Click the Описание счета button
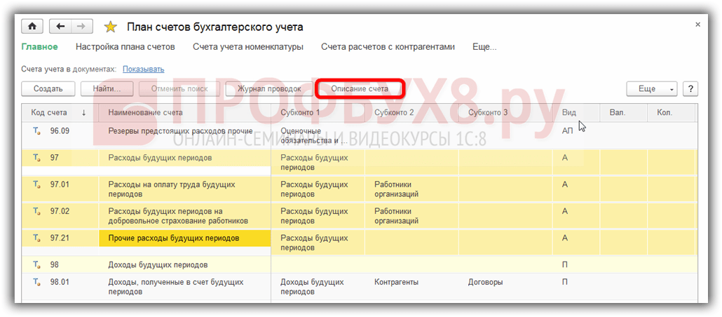Image resolution: width=722 pixels, height=317 pixels. click(x=360, y=89)
